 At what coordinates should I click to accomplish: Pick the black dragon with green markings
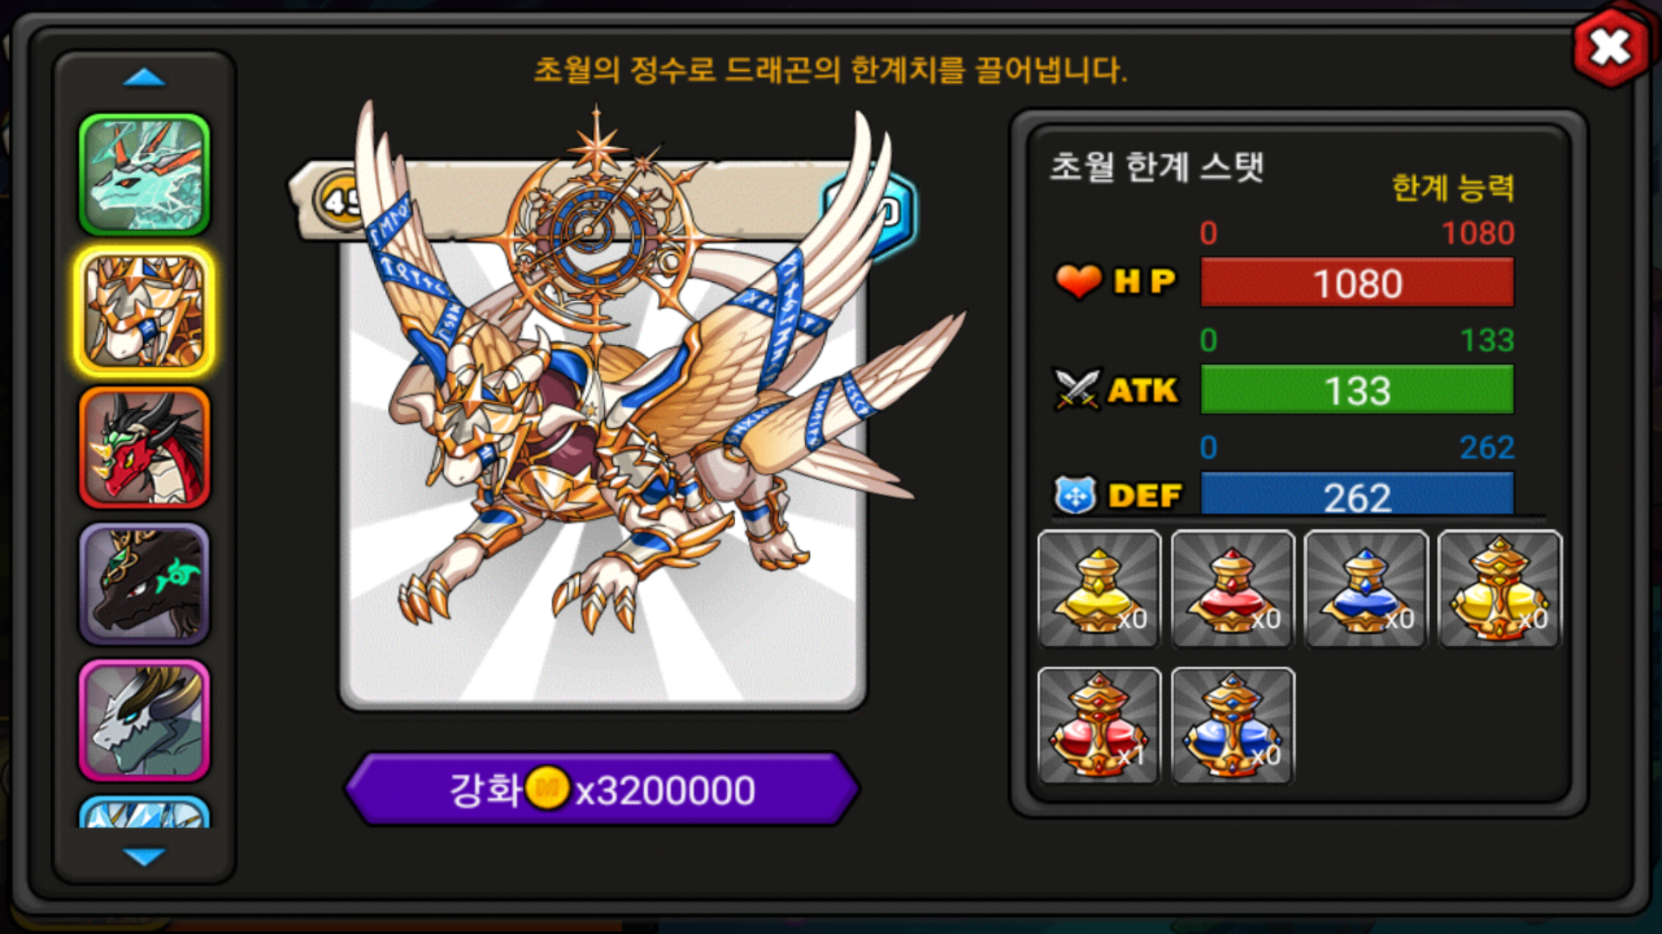click(145, 584)
